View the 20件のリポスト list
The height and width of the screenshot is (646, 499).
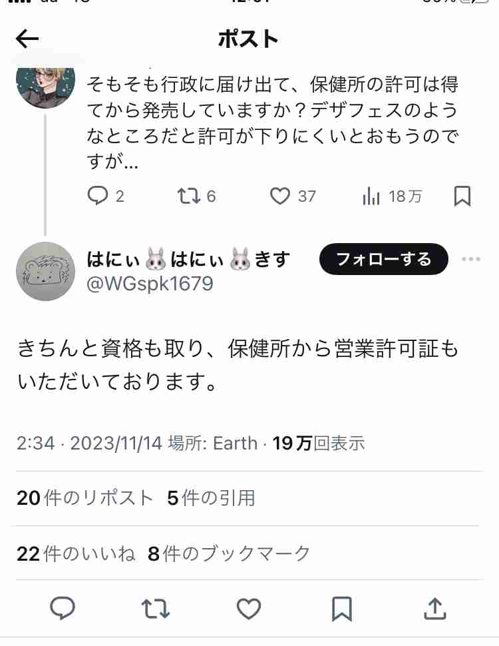pyautogui.click(x=84, y=498)
